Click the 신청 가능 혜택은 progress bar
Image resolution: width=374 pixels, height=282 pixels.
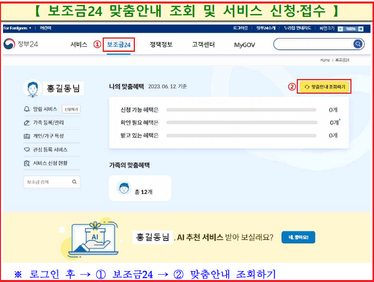[241, 110]
